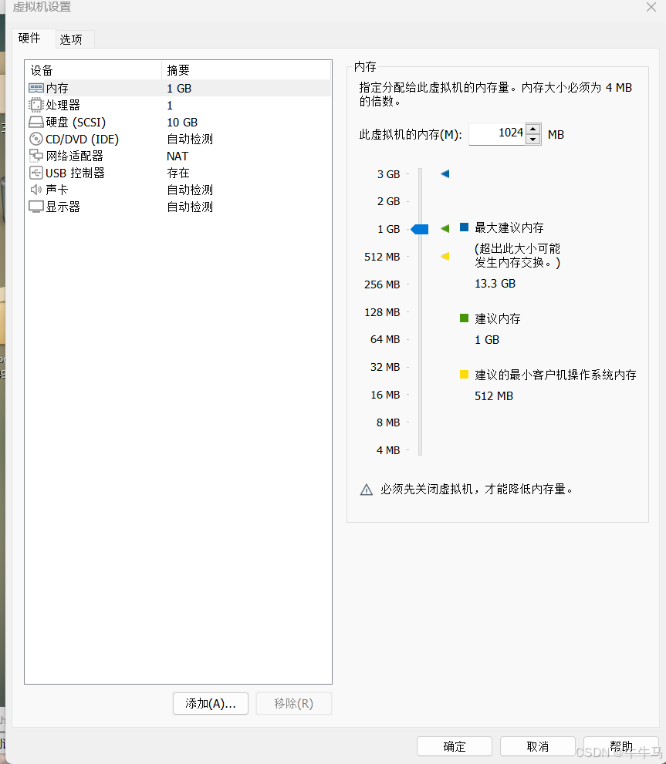The height and width of the screenshot is (764, 666).
Task: Click the green recommended memory arrow marker
Action: coord(445,228)
